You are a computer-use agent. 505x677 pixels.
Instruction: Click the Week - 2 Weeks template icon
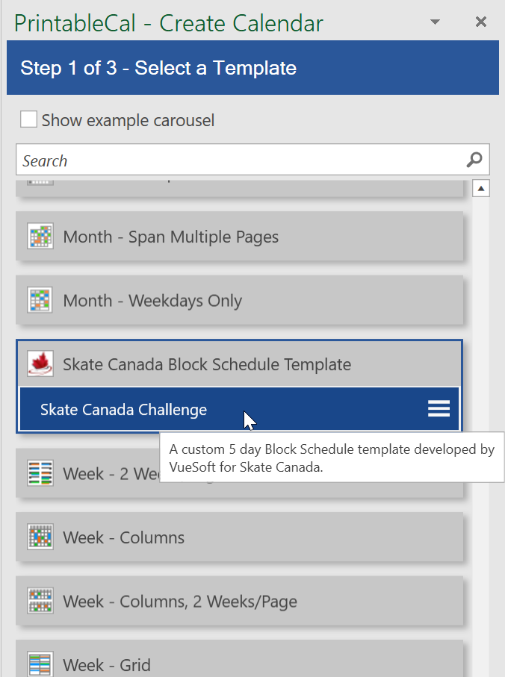tap(40, 473)
